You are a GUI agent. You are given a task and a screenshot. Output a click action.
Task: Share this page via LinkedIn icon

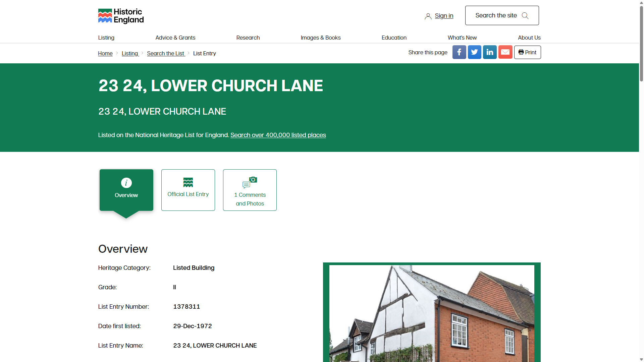(490, 52)
